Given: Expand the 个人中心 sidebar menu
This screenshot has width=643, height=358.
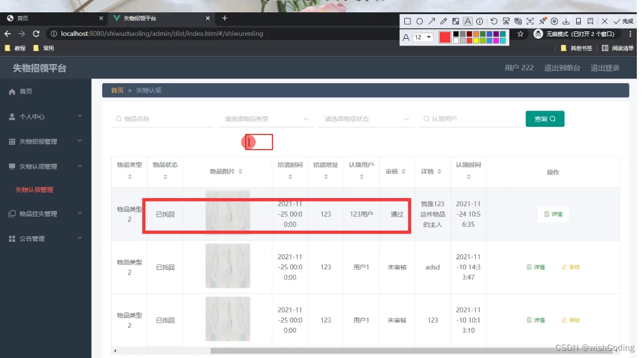Looking at the screenshot, I should 45,117.
